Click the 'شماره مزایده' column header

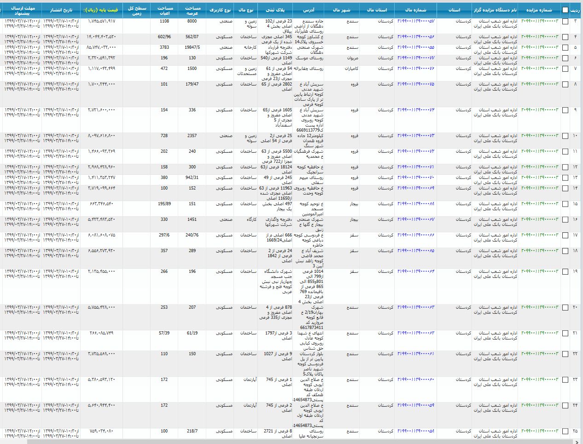[539, 10]
